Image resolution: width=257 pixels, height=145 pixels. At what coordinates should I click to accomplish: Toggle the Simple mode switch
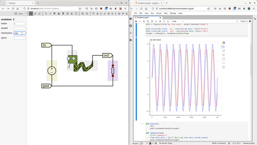coord(140,143)
